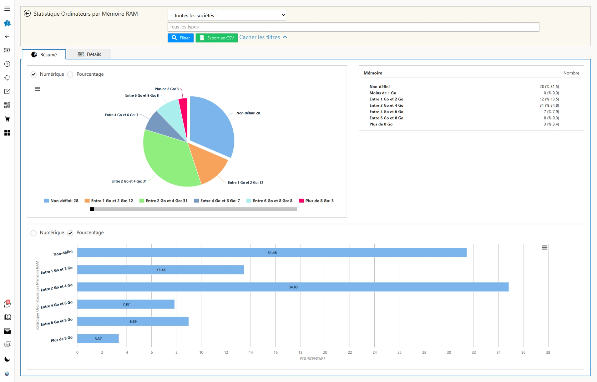
Task: Select Numérique for the bar chart
Action: tap(34, 233)
